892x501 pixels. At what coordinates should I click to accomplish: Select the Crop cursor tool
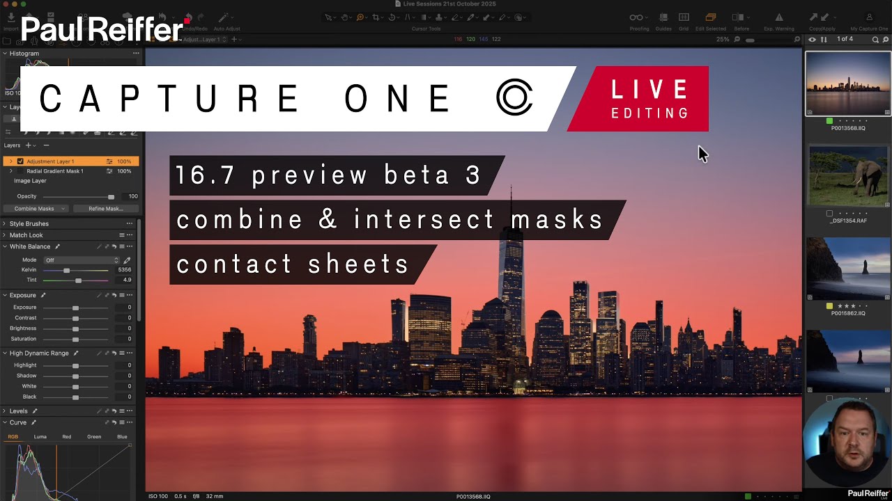[376, 17]
